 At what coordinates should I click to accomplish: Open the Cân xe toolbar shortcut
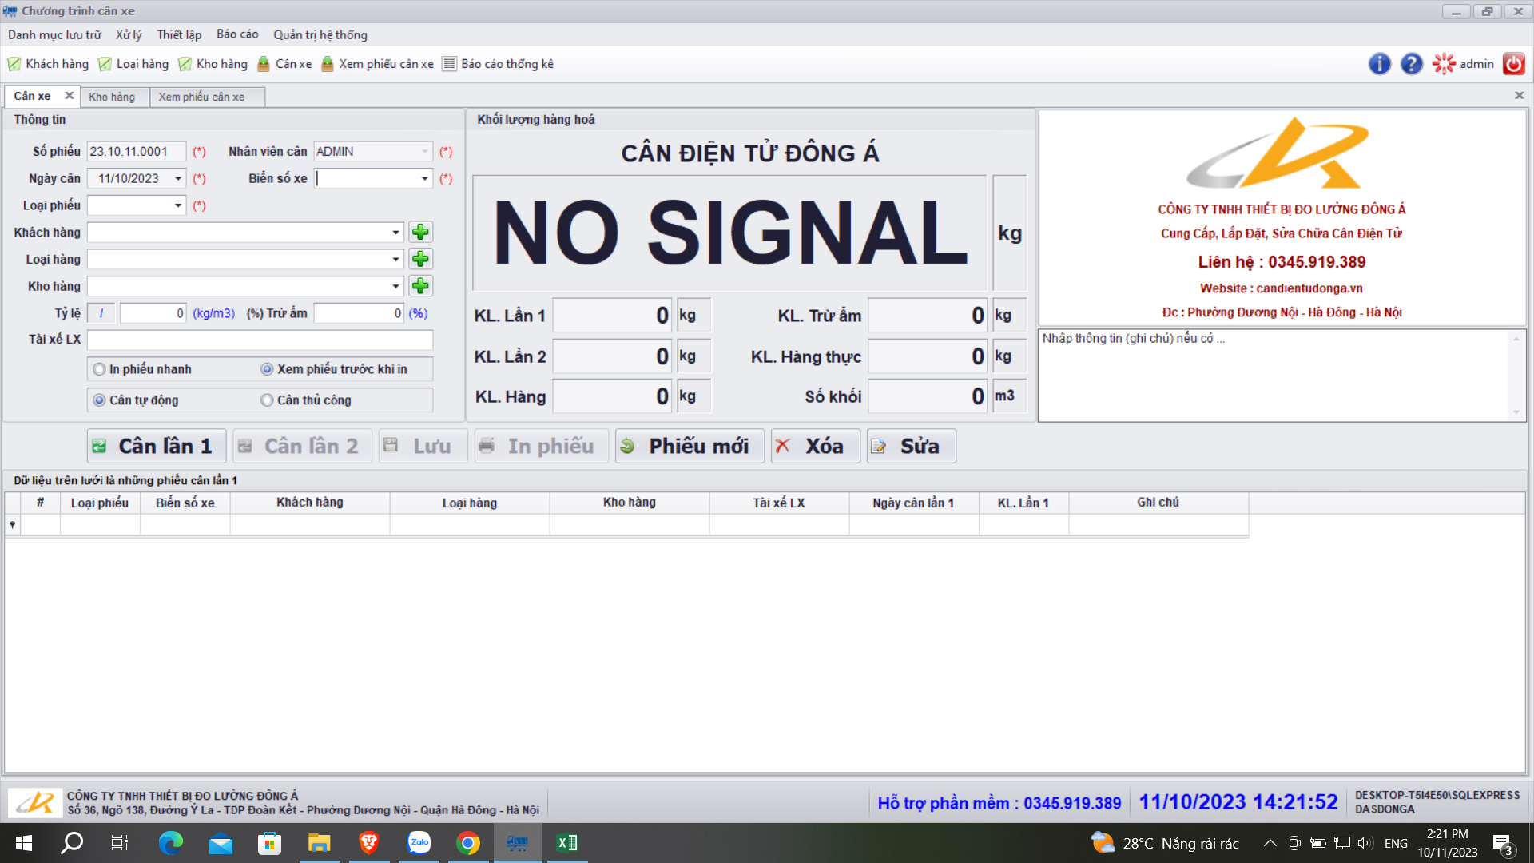click(284, 64)
